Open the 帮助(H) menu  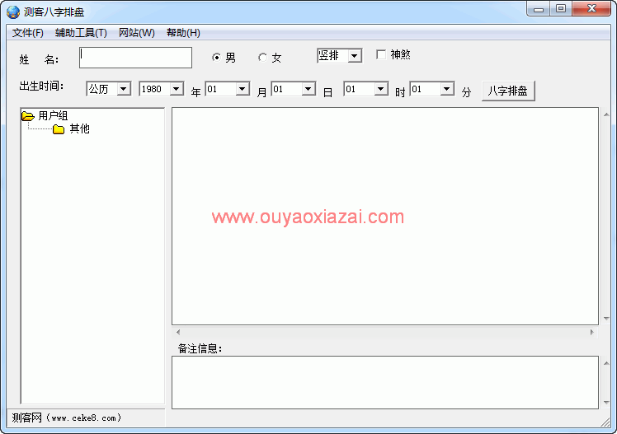183,33
